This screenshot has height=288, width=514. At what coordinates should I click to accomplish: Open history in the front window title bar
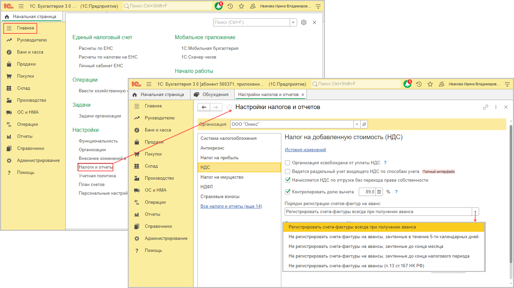tap(419, 84)
